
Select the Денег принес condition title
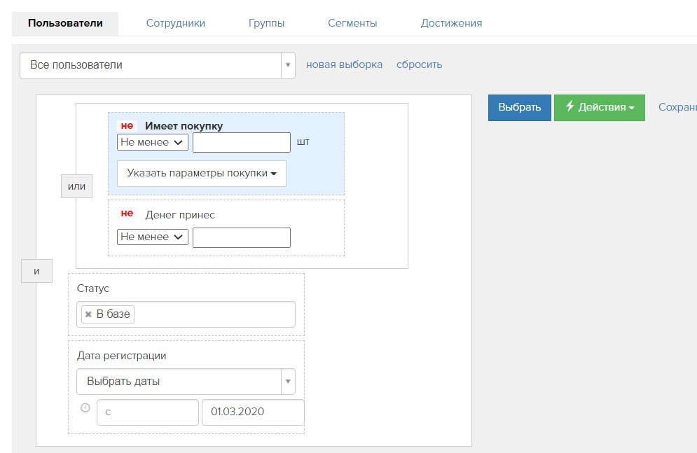(x=180, y=215)
